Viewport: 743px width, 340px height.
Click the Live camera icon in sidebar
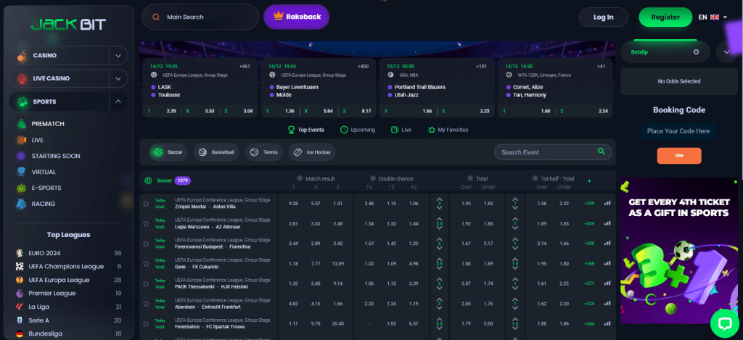click(21, 140)
